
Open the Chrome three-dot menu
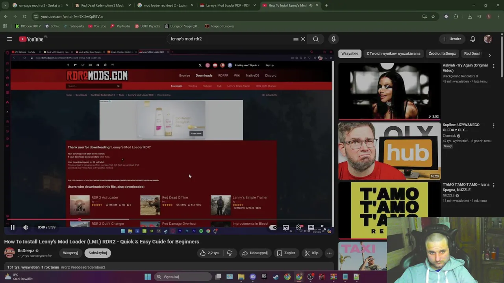click(498, 17)
